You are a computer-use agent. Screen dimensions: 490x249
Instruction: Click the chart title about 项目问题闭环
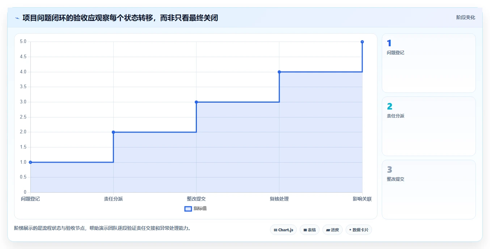[120, 18]
